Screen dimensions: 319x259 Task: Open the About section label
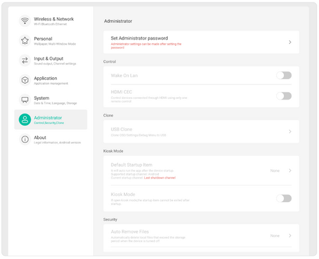40,137
